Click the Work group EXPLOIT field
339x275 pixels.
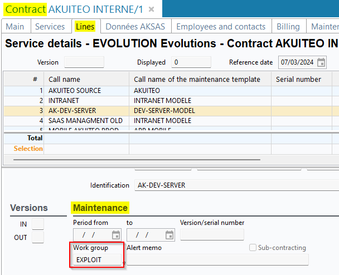97,259
